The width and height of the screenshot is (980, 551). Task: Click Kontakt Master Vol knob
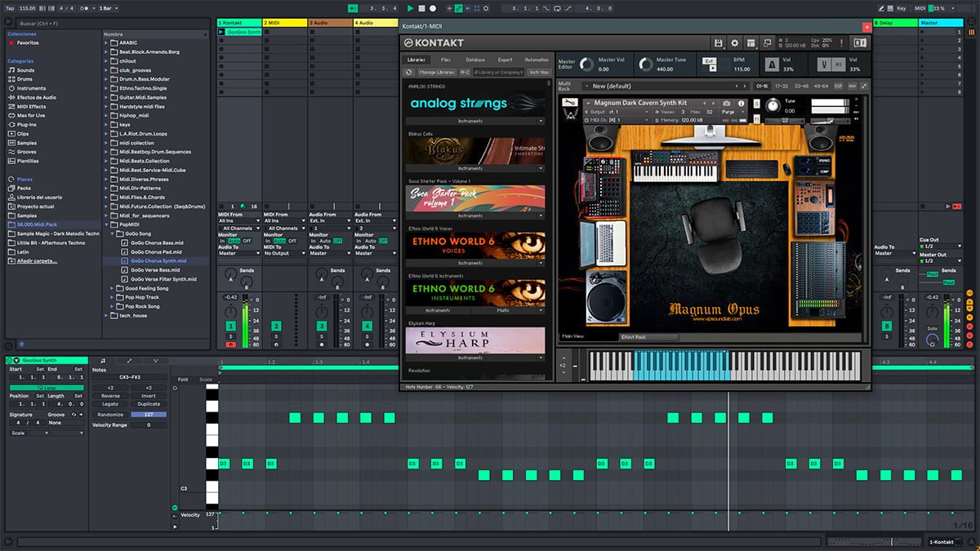[587, 64]
